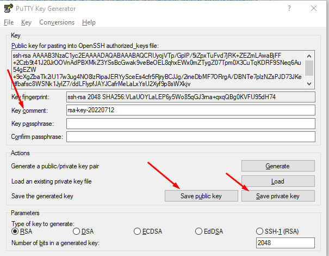Click the 'Key passphrase:' label

(x=33, y=124)
